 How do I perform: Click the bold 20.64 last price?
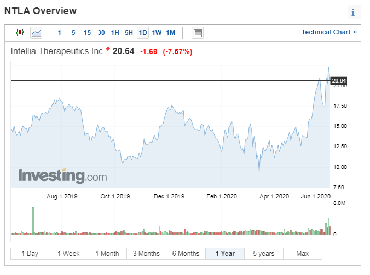[x=123, y=51]
